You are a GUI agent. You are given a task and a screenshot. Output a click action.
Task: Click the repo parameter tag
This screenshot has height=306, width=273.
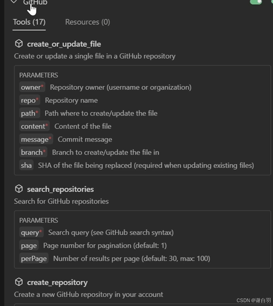tap(30, 100)
